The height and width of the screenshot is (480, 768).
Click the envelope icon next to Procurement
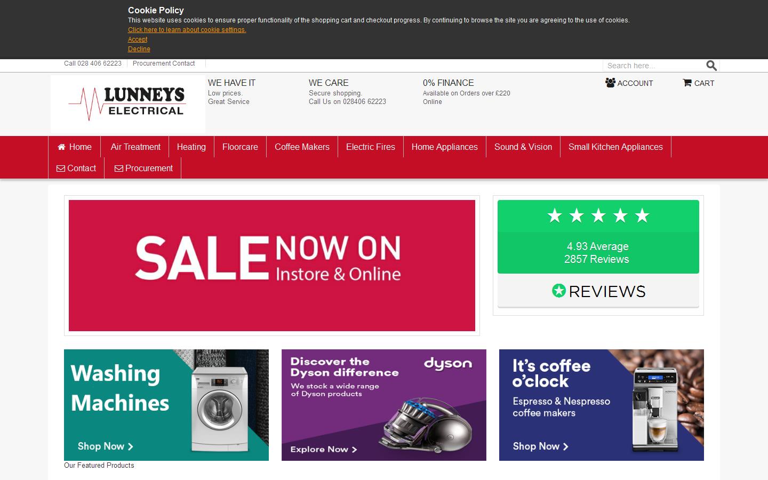pos(118,168)
